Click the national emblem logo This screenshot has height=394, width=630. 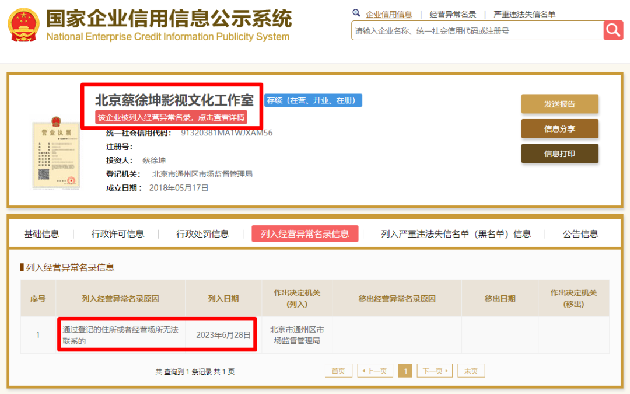click(24, 25)
